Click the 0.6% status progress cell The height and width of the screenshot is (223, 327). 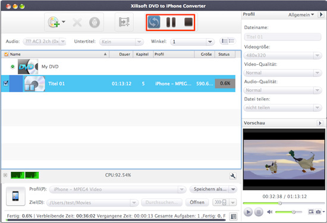point(225,83)
